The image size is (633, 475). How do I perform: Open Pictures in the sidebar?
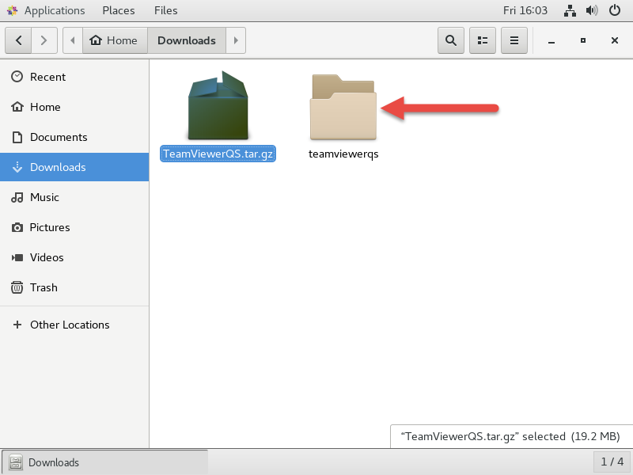[74, 227]
